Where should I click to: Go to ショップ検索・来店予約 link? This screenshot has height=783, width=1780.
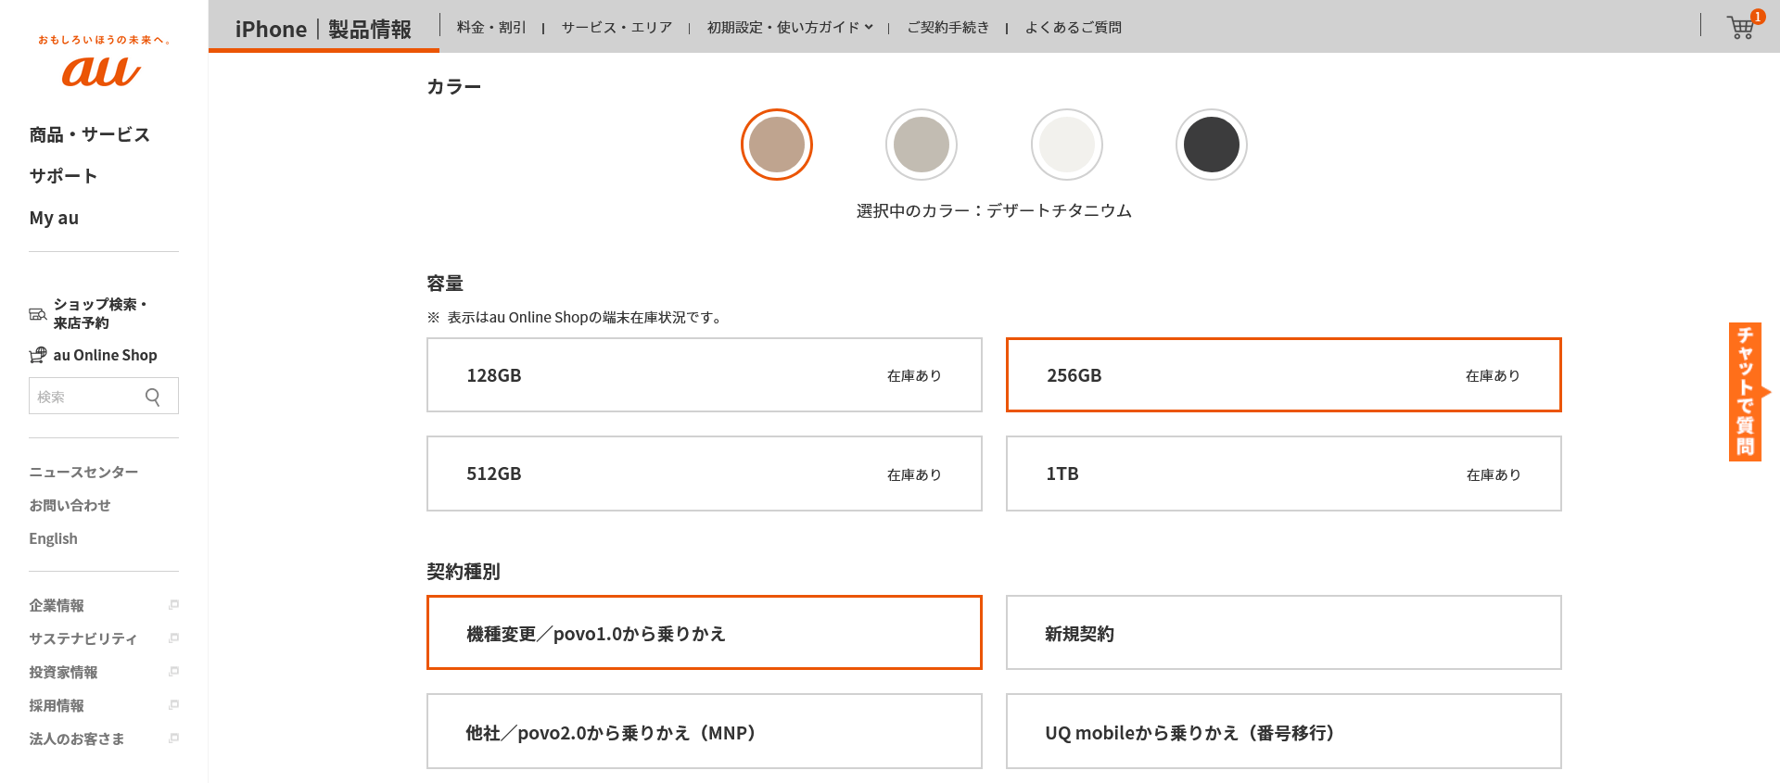(99, 313)
